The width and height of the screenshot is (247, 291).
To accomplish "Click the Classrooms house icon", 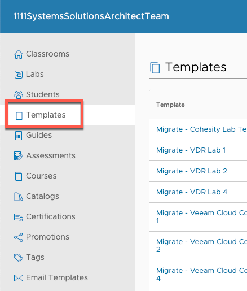I will pos(19,54).
